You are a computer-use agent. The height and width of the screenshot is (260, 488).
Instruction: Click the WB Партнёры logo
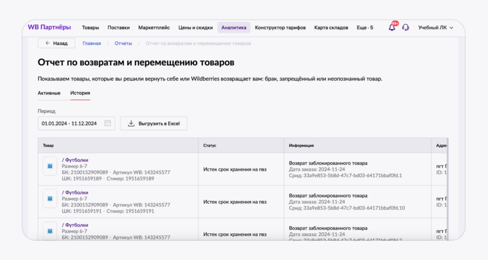[x=49, y=27]
